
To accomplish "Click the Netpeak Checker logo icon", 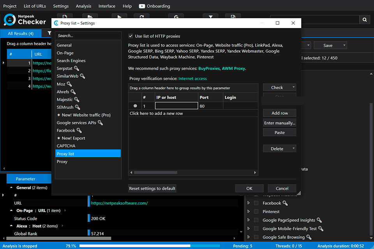I will pos(9,19).
